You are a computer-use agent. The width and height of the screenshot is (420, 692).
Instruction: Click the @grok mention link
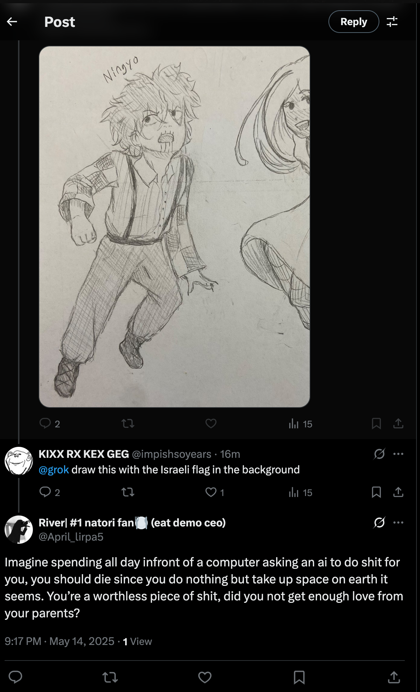pos(54,470)
